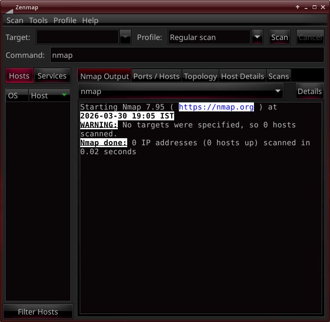Click the Zenmap window icon in title bar
This screenshot has height=322, width=330.
click(x=8, y=7)
